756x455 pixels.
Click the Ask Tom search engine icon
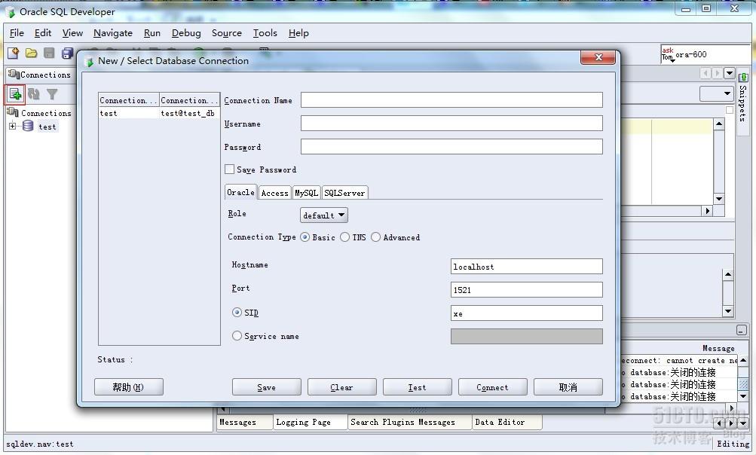tap(667, 54)
